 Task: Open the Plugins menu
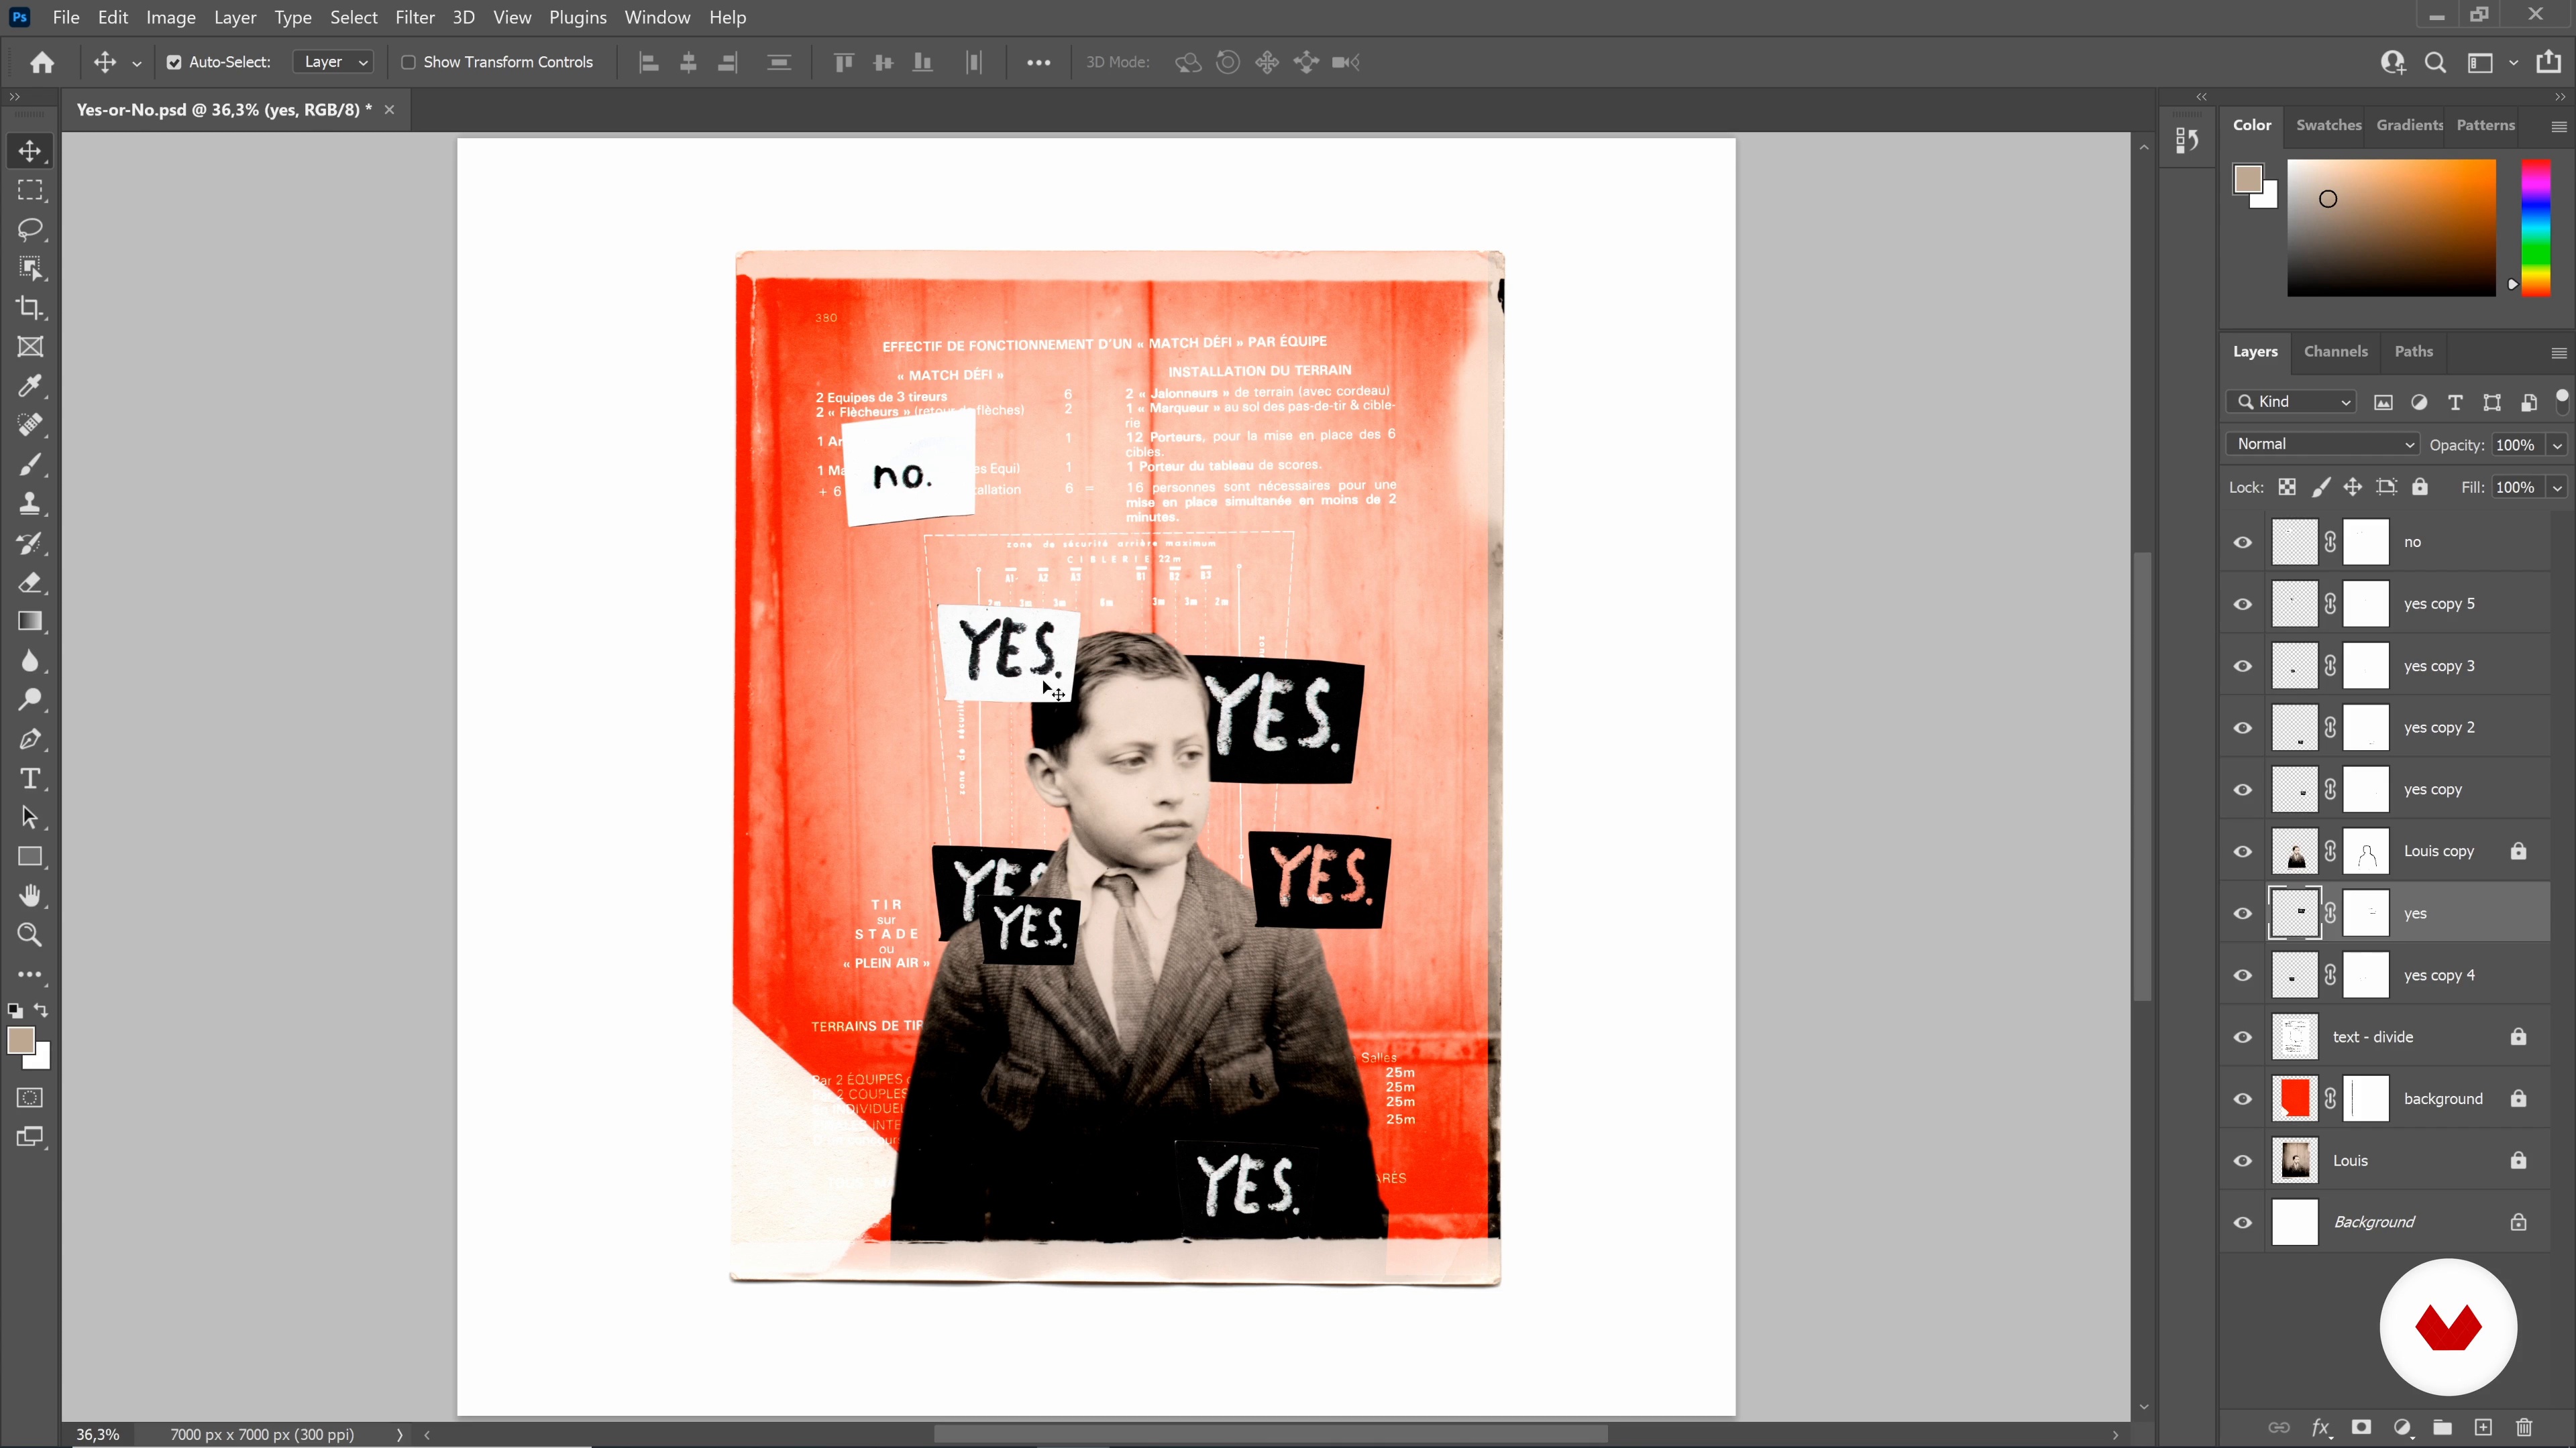tap(577, 17)
